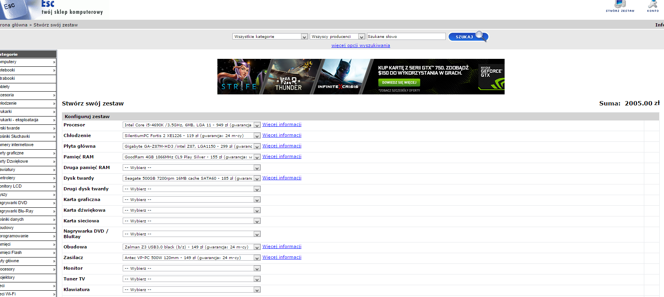
Task: Click 'Więcej informacji' for Płyta główna
Action: [282, 146]
